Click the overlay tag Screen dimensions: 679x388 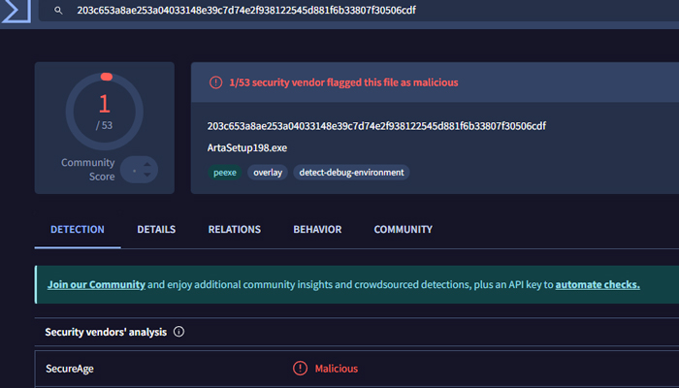[268, 173]
